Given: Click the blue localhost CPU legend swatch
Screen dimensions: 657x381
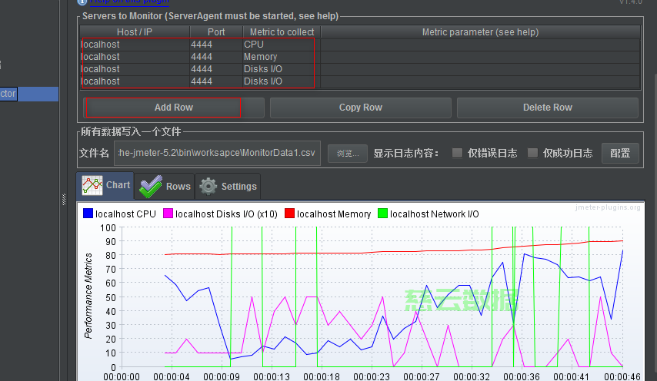Looking at the screenshot, I should pyautogui.click(x=88, y=214).
